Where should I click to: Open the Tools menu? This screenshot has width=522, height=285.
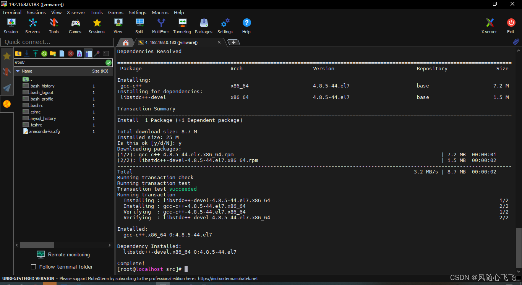97,12
